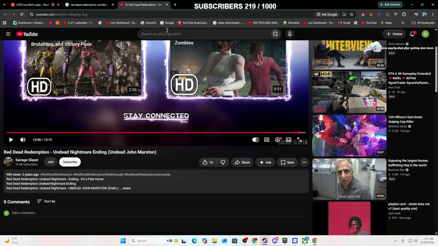
Task: Open Discord from the taskbar
Action: 275,241
